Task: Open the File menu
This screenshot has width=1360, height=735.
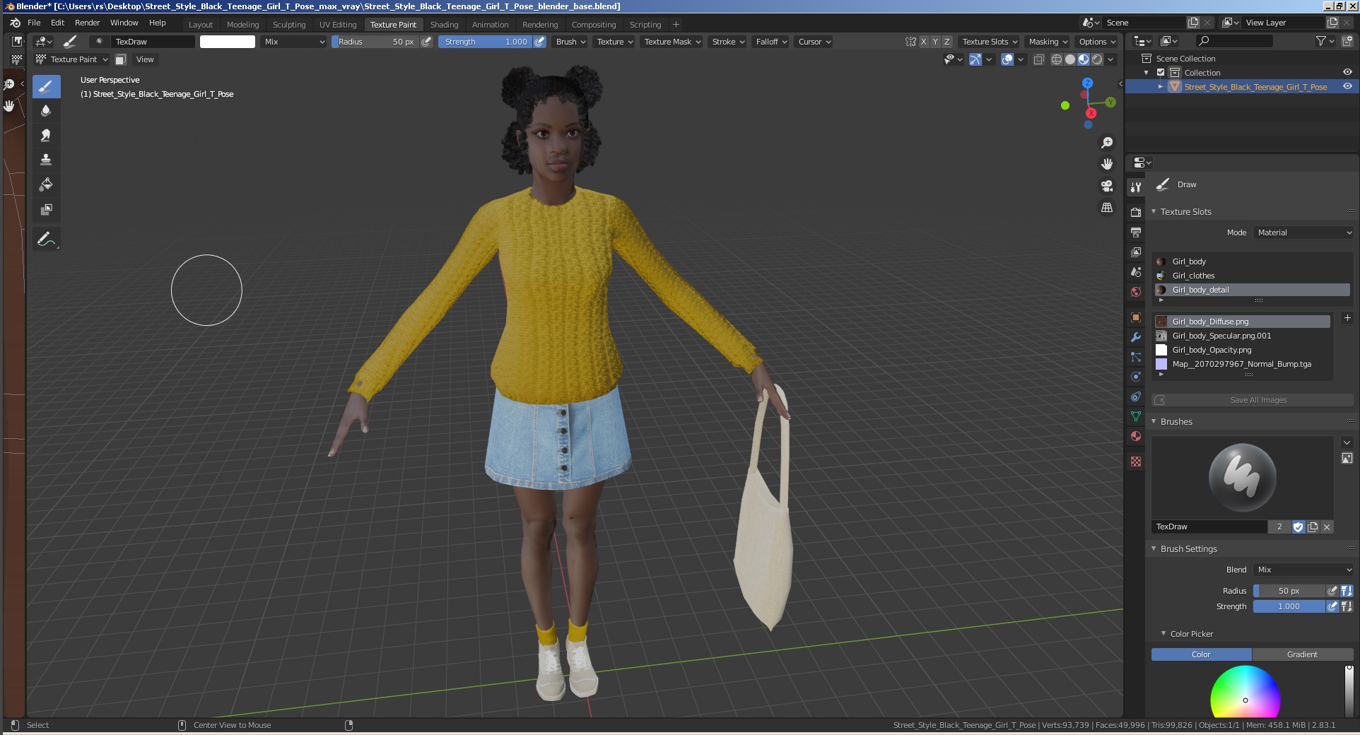Action: (34, 23)
